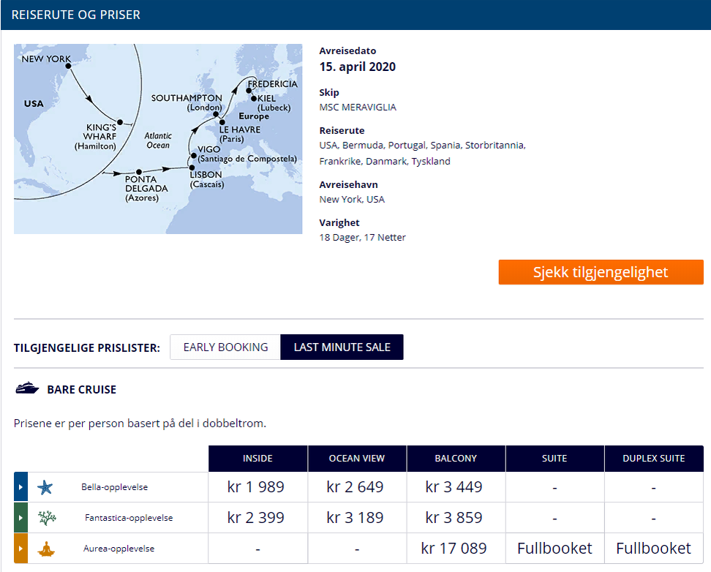
Task: Click the Fantastica coral icon
Action: [47, 518]
